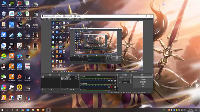200x112 pixels.
Task: Move the selected source down
Action: click(x=73, y=89)
